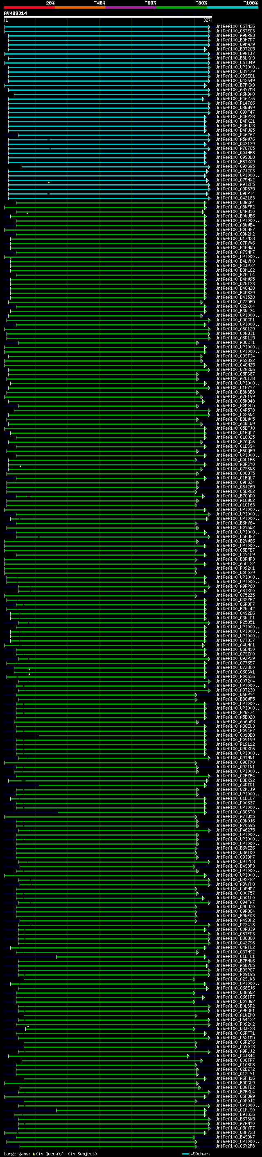
Task: Click the purple ~60% identity legend segment
Action: (x=131, y=7)
